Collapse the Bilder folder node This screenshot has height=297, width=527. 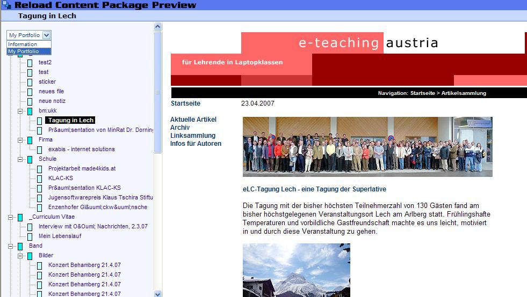point(20,256)
